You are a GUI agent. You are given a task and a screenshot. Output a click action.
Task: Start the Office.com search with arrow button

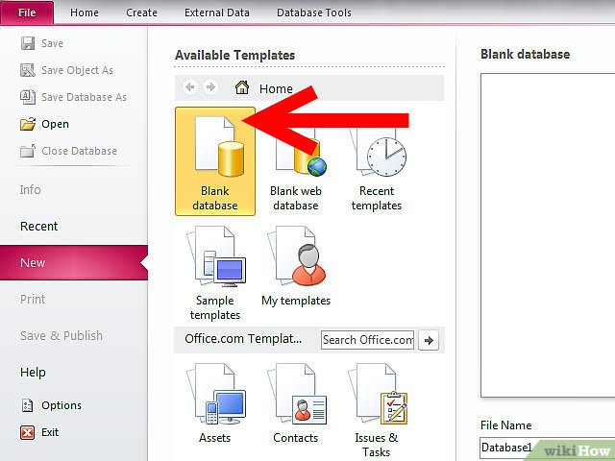click(429, 340)
